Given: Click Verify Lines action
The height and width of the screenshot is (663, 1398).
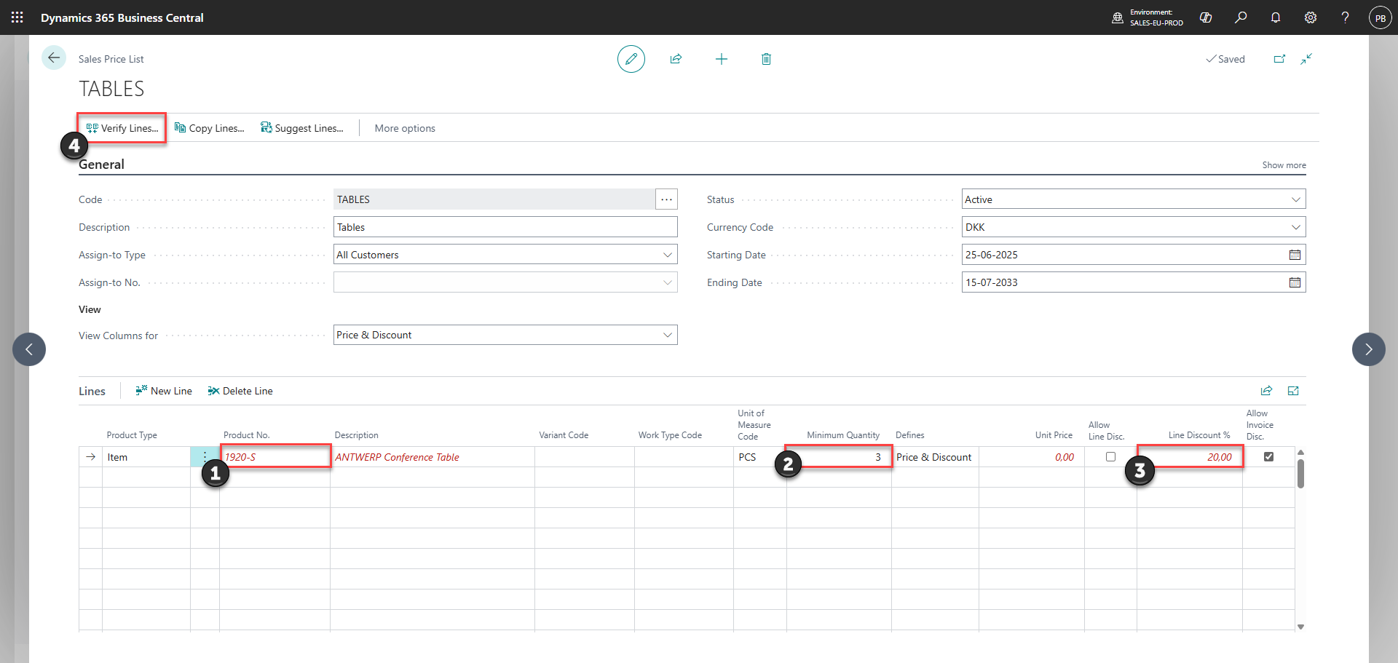Looking at the screenshot, I should (x=122, y=128).
